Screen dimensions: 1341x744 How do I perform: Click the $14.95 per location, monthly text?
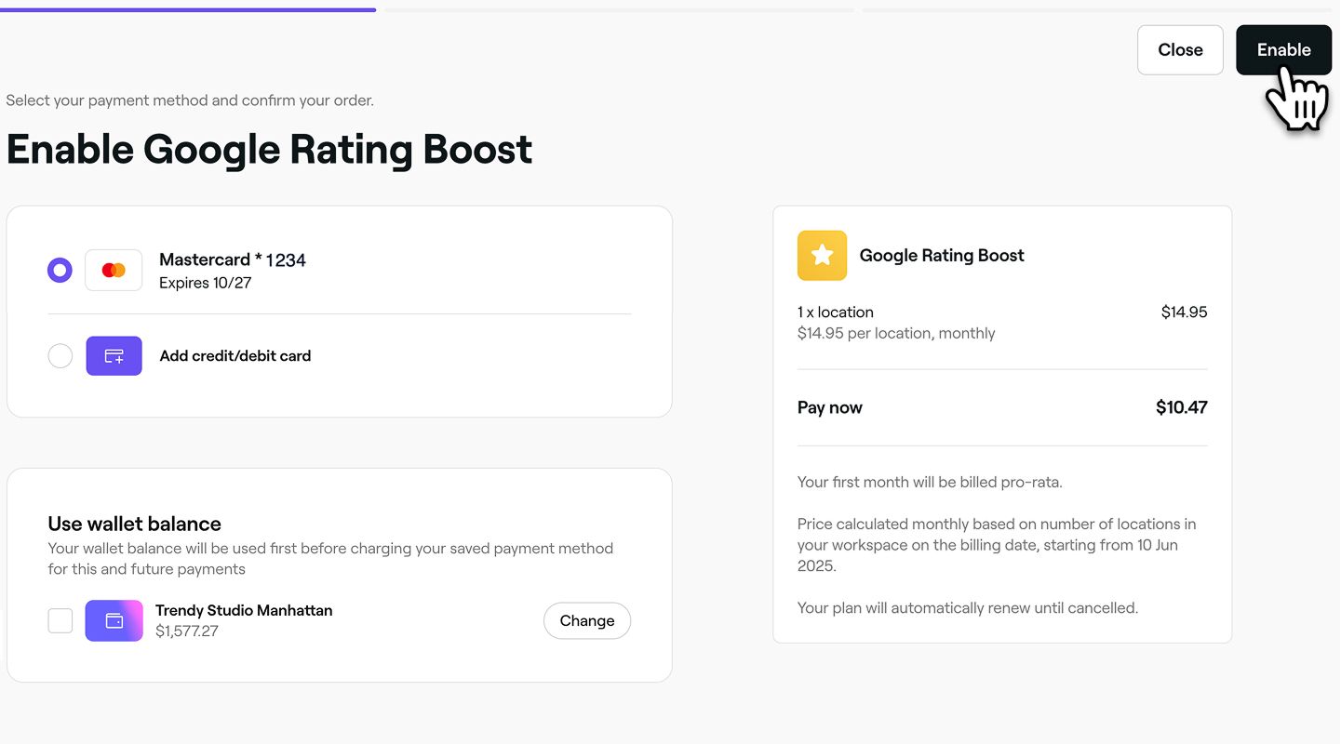896,334
